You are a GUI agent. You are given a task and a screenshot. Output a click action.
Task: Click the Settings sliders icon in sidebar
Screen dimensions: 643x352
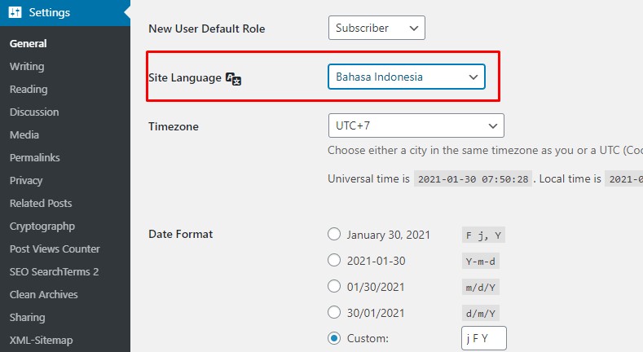coord(15,12)
